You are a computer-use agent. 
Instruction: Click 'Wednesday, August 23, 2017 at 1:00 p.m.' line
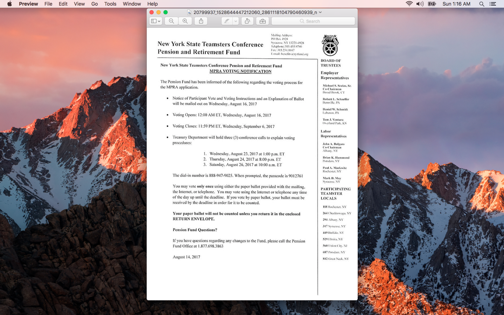pyautogui.click(x=247, y=154)
